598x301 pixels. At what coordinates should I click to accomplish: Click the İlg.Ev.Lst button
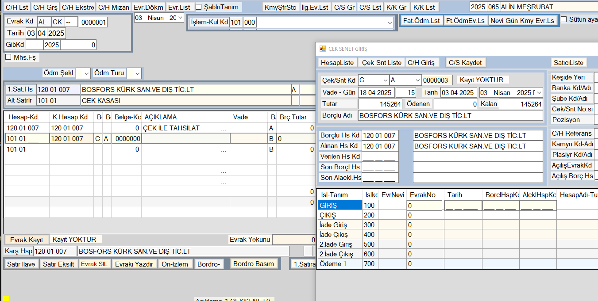315,7
